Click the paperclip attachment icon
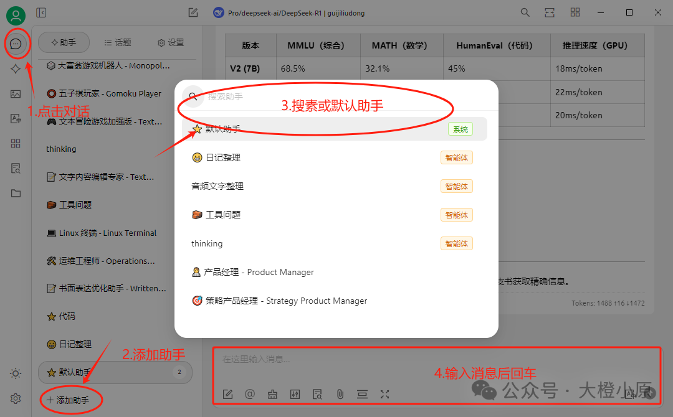The height and width of the screenshot is (417, 673). click(340, 395)
